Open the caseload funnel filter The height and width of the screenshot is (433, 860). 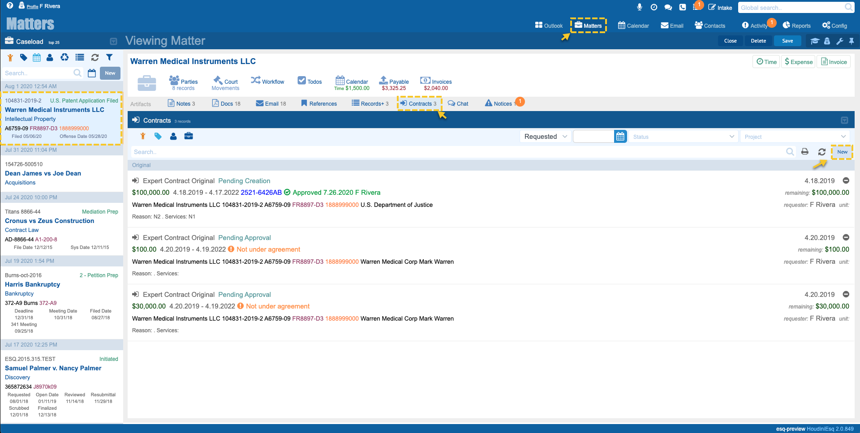(109, 57)
